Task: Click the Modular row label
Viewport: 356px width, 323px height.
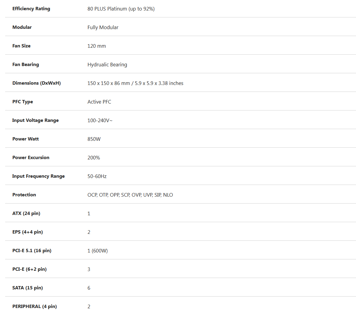Action: (22, 27)
